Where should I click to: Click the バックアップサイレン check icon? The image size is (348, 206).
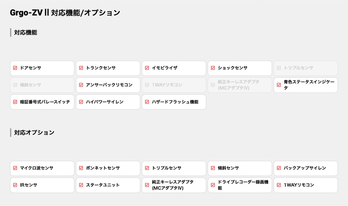tap(279, 168)
